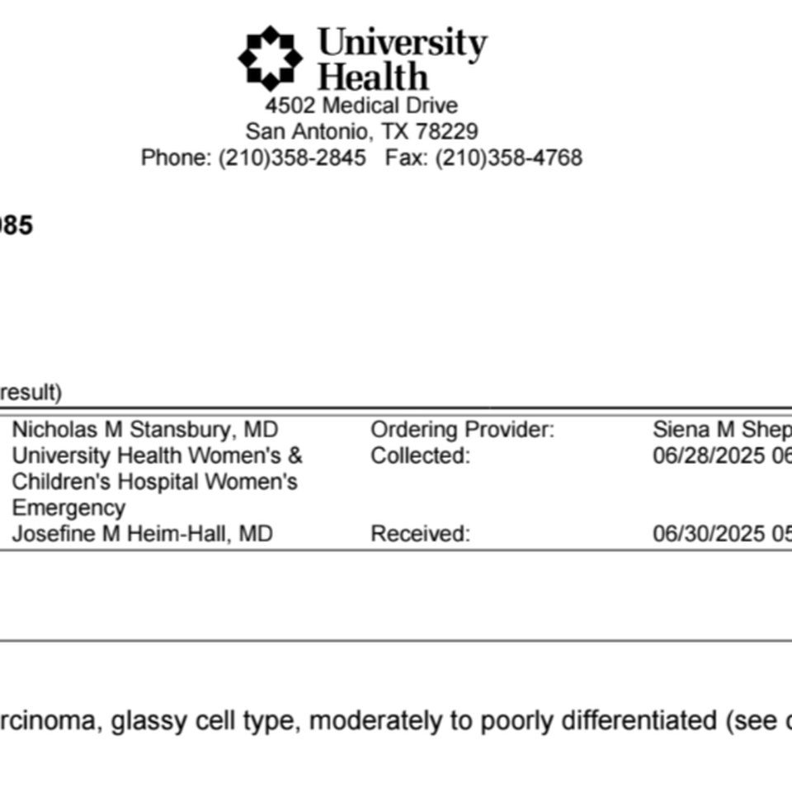This screenshot has height=792, width=792.
Task: Click the Collected label
Action: pyautogui.click(x=420, y=456)
